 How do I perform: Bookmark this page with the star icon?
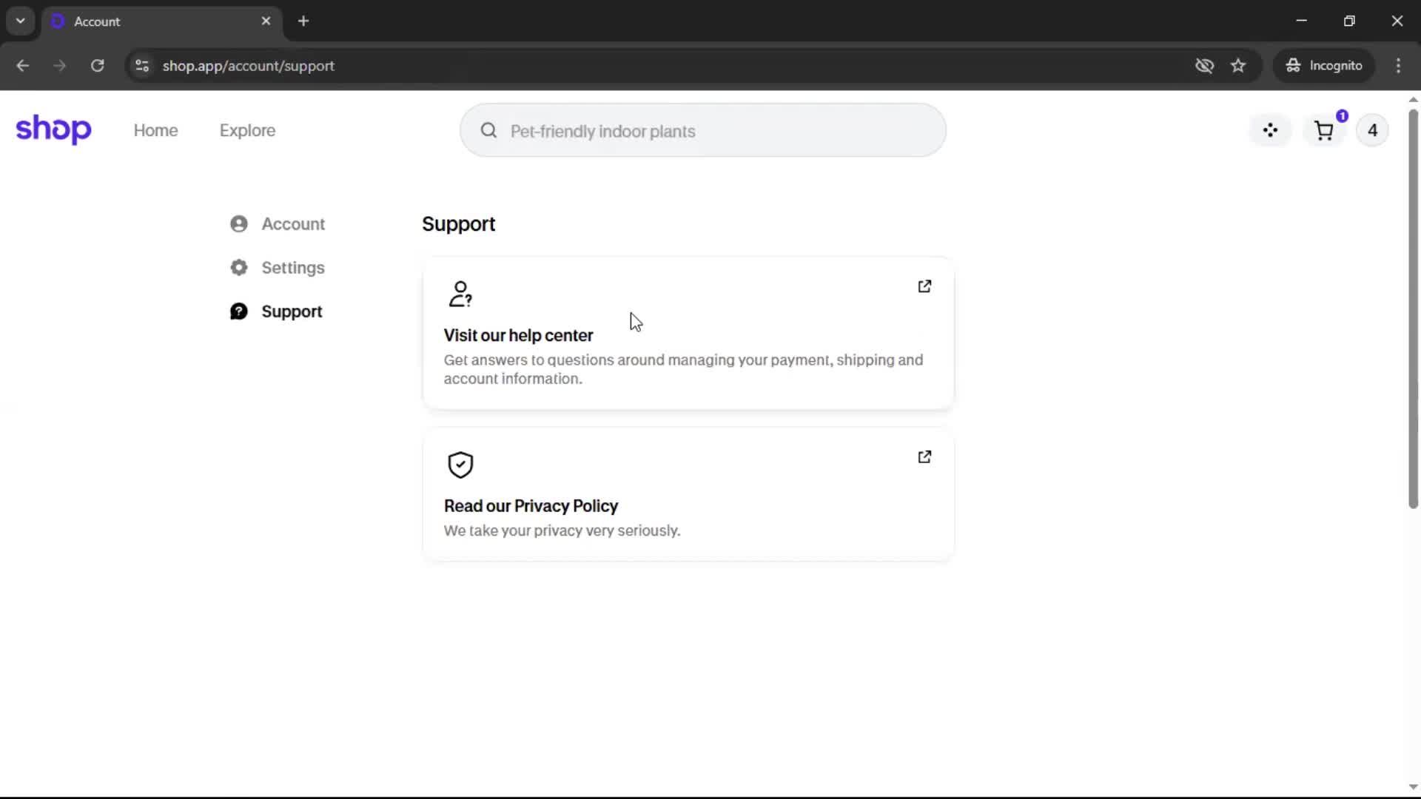[1238, 66]
